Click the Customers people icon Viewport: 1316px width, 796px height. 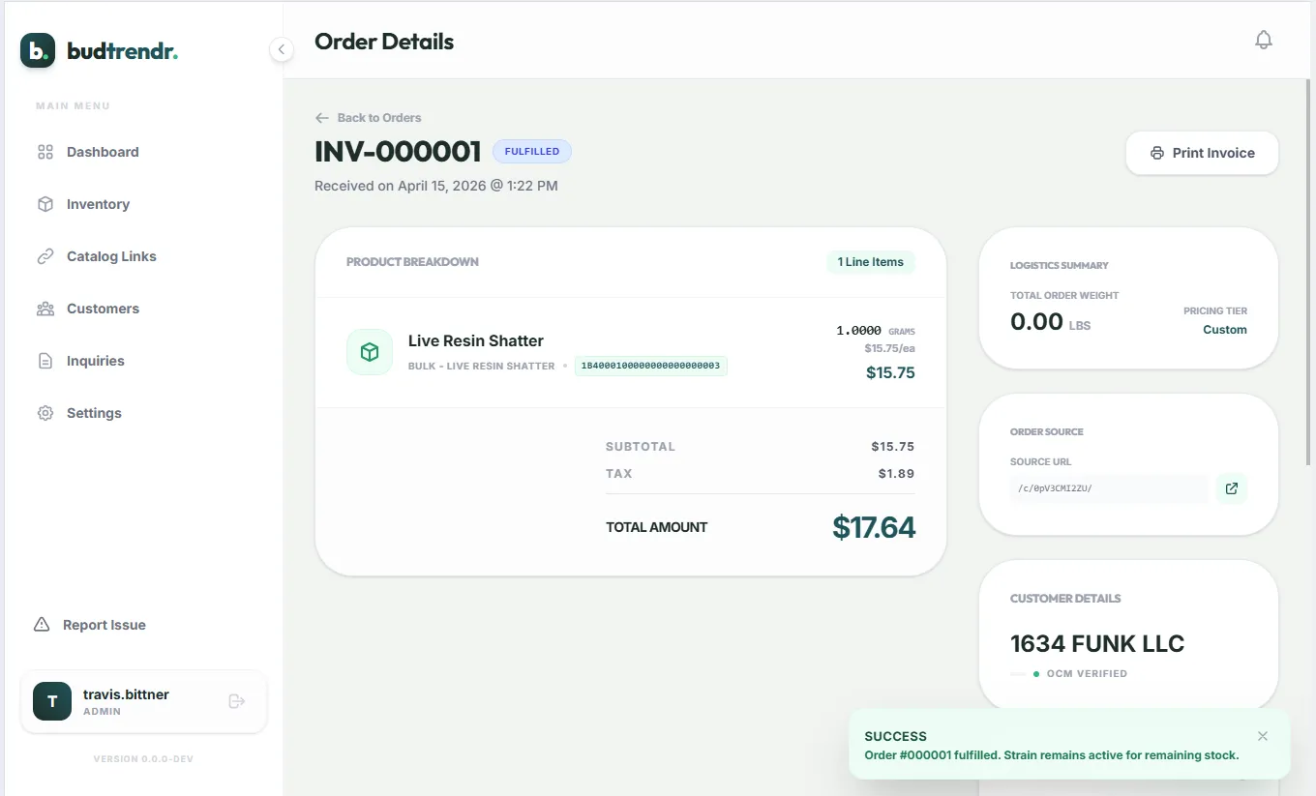coord(45,309)
